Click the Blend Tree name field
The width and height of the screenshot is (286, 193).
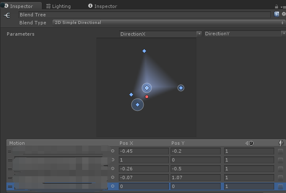(x=144, y=15)
